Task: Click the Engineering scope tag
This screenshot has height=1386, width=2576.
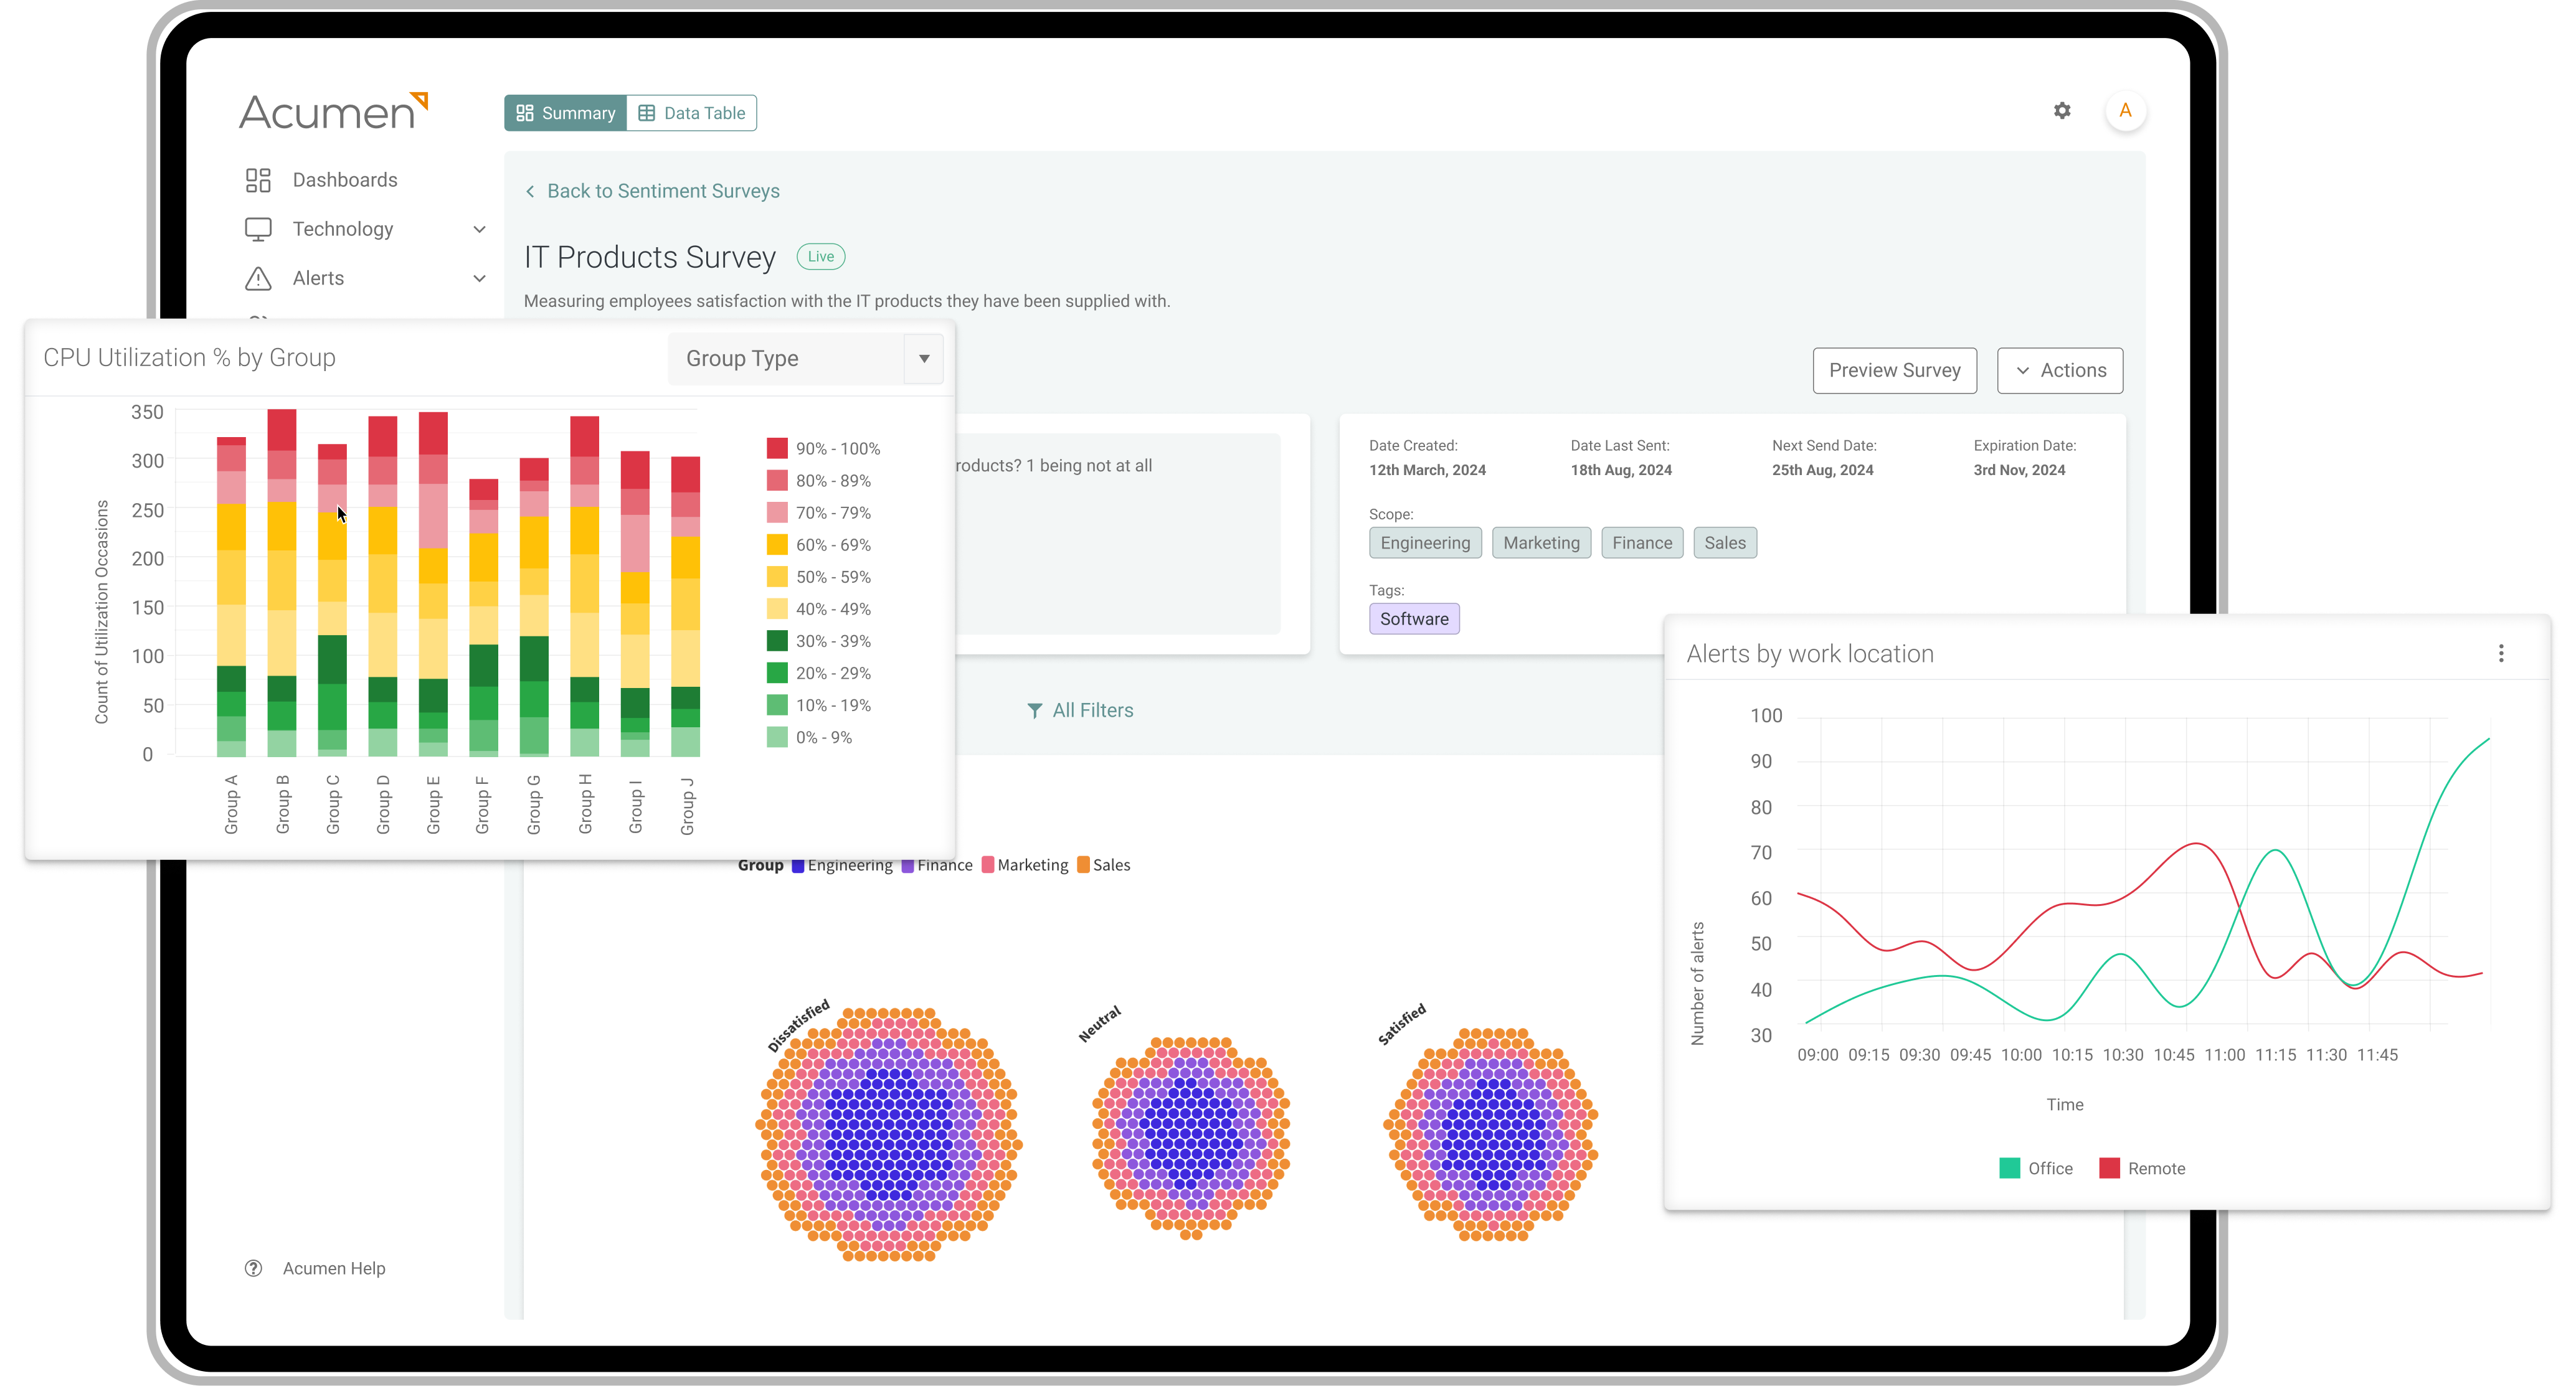Action: pos(1426,543)
